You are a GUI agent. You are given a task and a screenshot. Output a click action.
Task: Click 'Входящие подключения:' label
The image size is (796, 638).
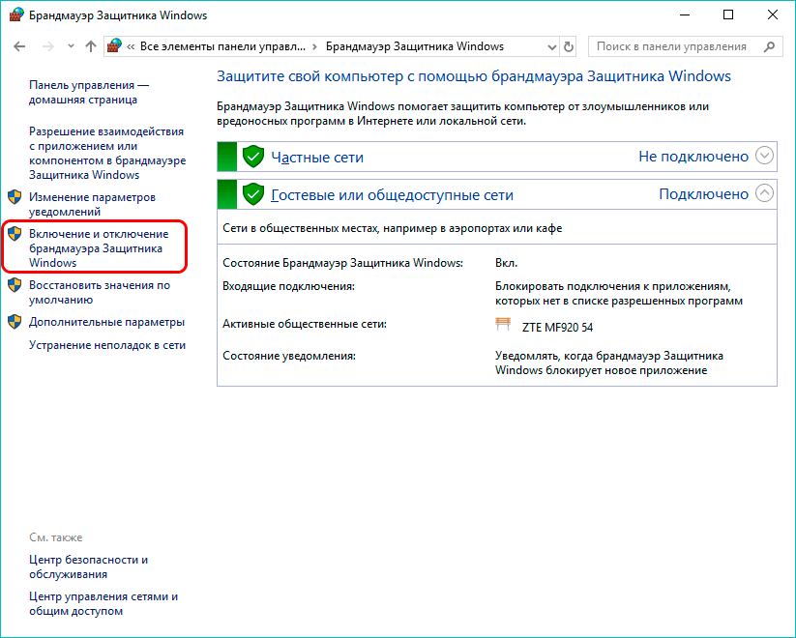pyautogui.click(x=288, y=286)
